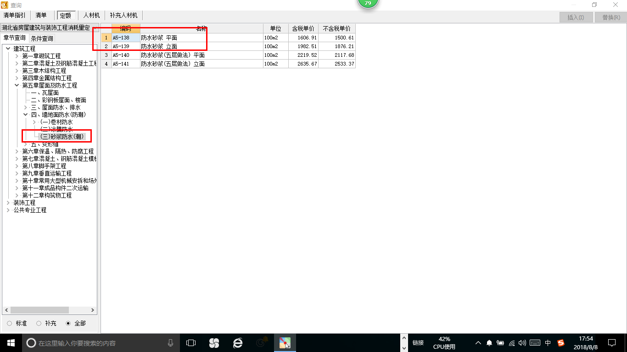The height and width of the screenshot is (352, 627).
Task: Open the 湖北省房屋建筑与装饰工程 quota library dropdown
Action: pyautogui.click(x=49, y=28)
